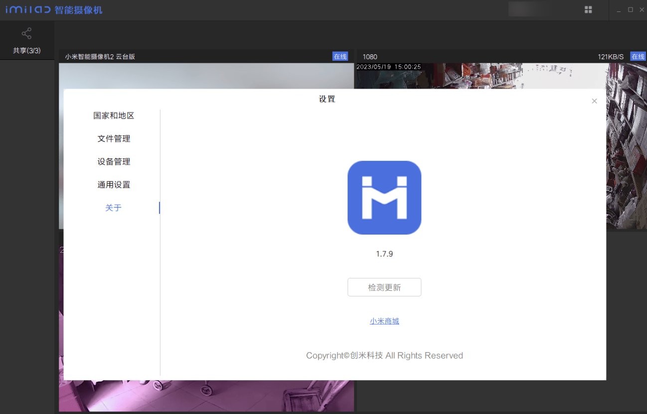Screen dimensions: 647x414
Task: Select the 关于 settings section
Action: tap(114, 208)
